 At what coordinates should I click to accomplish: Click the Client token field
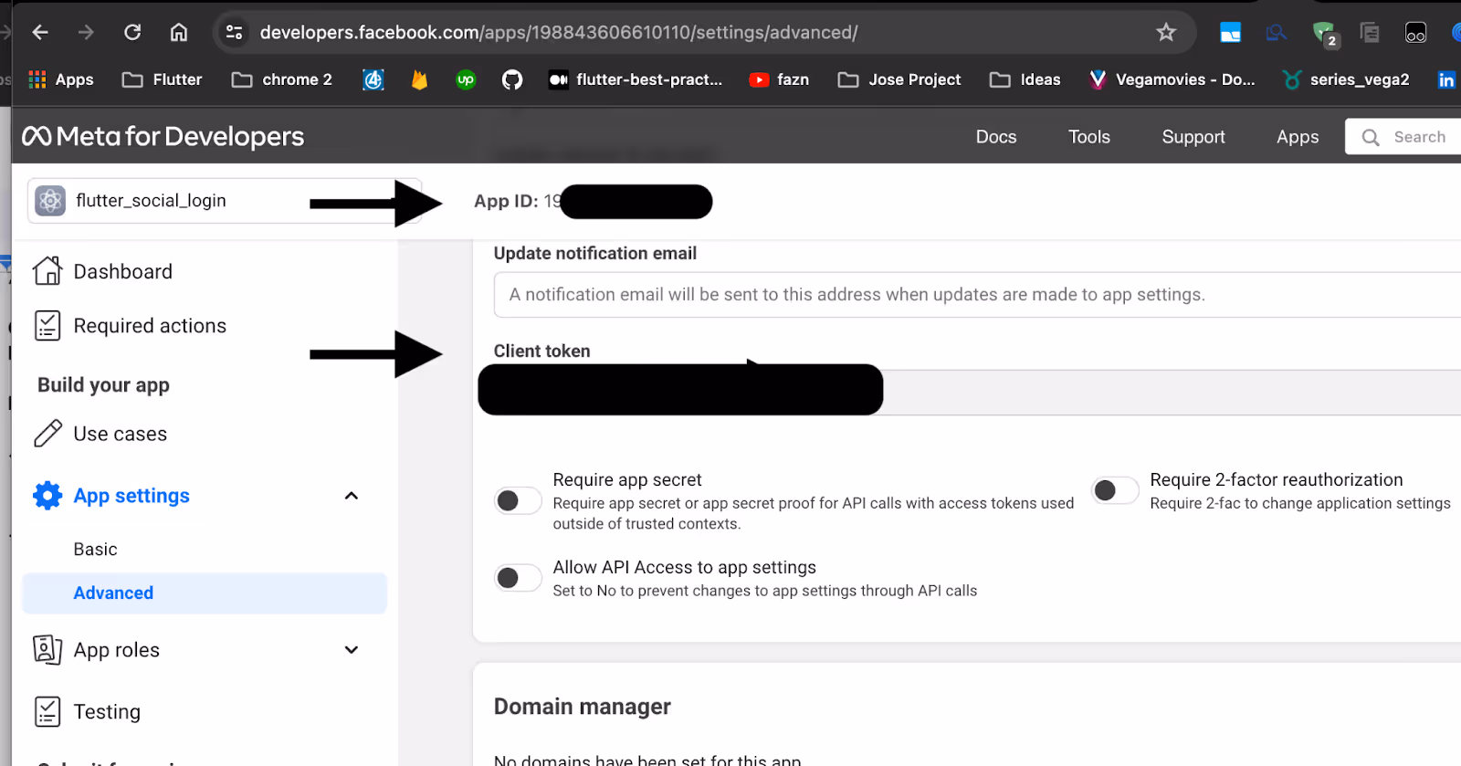click(969, 393)
